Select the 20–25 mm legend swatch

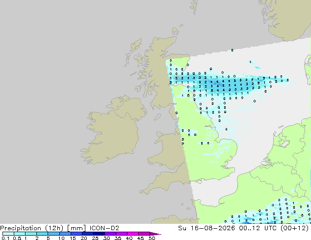(x=88, y=234)
